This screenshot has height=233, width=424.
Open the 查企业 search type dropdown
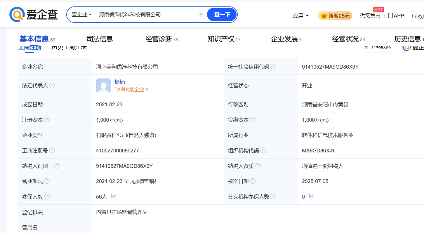(x=82, y=15)
